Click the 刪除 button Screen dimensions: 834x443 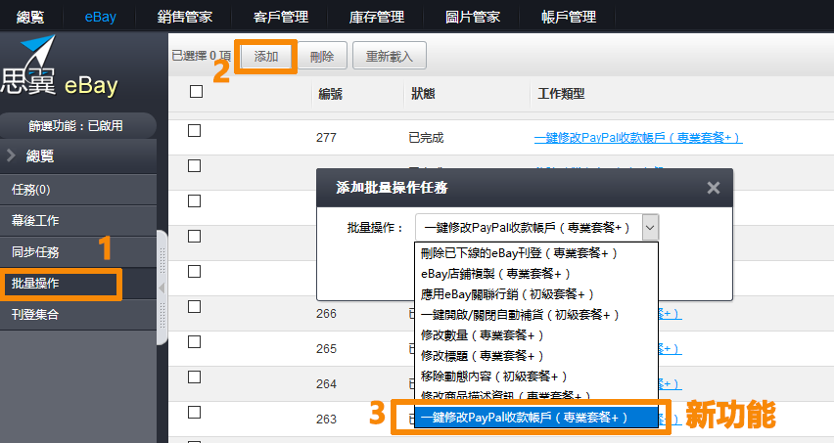pos(322,56)
